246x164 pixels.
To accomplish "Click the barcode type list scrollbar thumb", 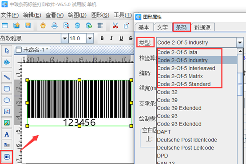I will 240,84.
